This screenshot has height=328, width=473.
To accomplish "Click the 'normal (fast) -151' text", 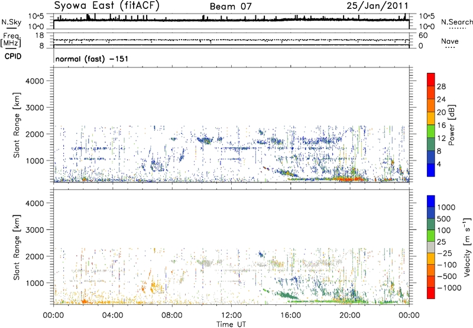I will [92, 59].
